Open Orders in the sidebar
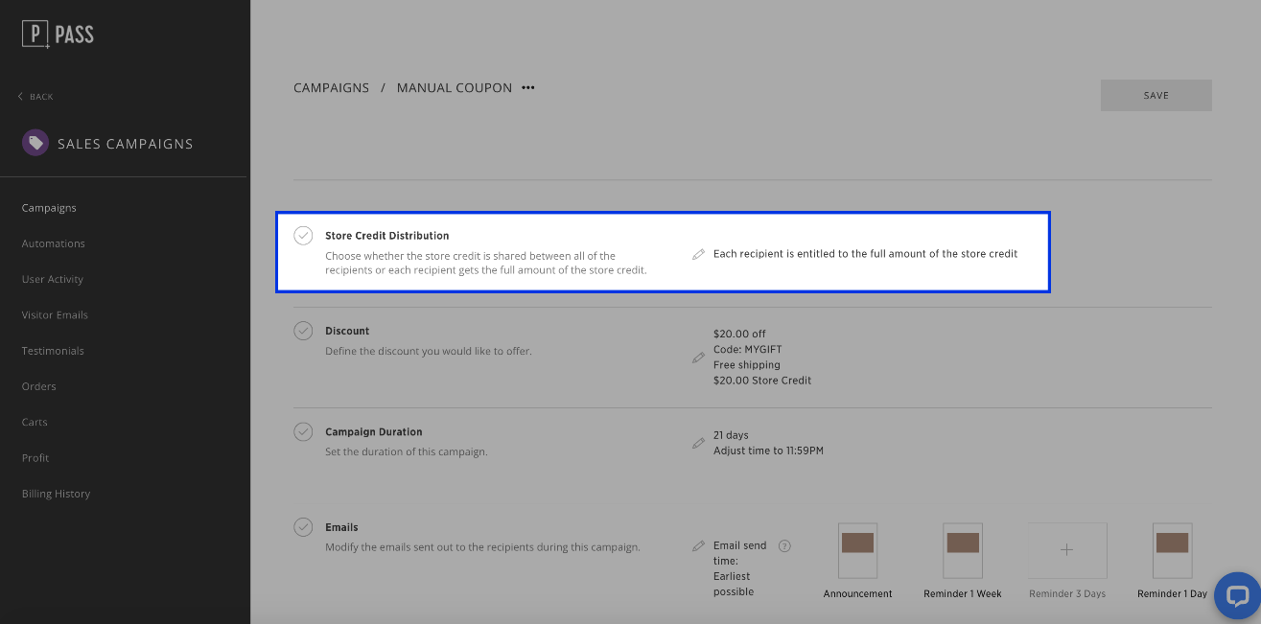Viewport: 1261px width, 624px height. click(x=39, y=386)
